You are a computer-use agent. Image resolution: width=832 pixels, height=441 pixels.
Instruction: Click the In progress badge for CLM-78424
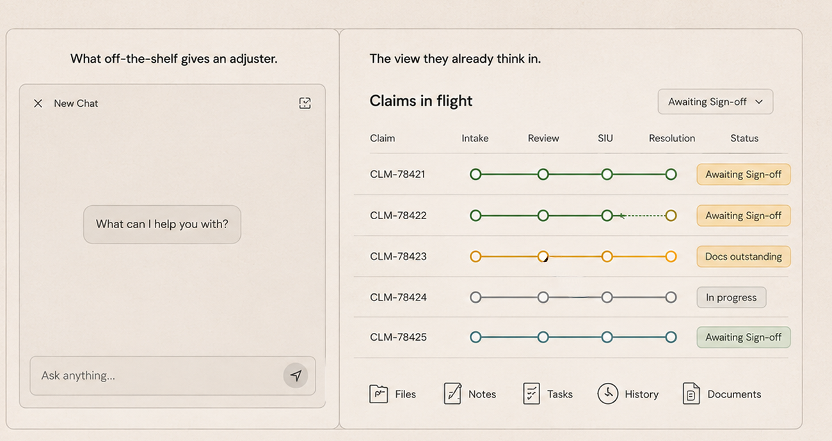coord(731,297)
